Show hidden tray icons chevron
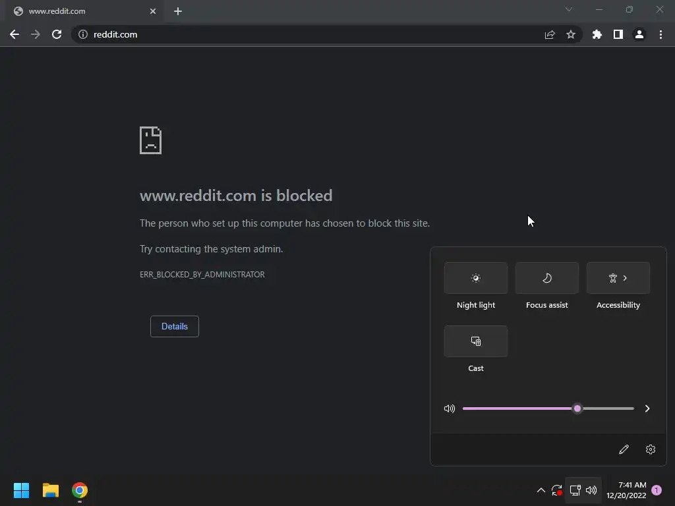This screenshot has width=675, height=506. tap(541, 490)
